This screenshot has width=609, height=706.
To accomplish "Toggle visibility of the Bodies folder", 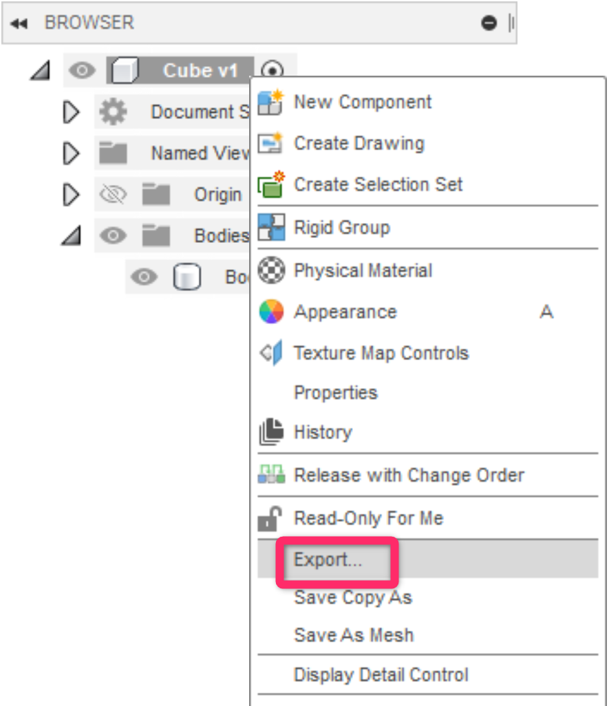I will [113, 236].
